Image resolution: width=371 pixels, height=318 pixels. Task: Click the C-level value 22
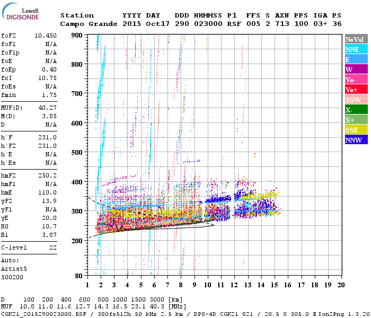[x=53, y=248]
